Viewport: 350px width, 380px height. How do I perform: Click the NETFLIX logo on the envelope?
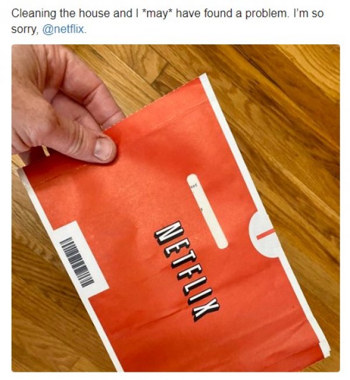[x=187, y=271]
